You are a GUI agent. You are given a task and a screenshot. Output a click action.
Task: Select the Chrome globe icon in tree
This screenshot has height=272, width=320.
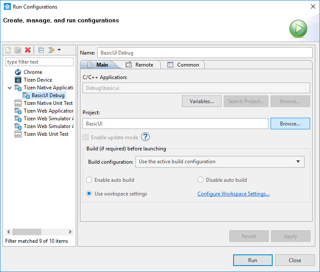pos(18,72)
